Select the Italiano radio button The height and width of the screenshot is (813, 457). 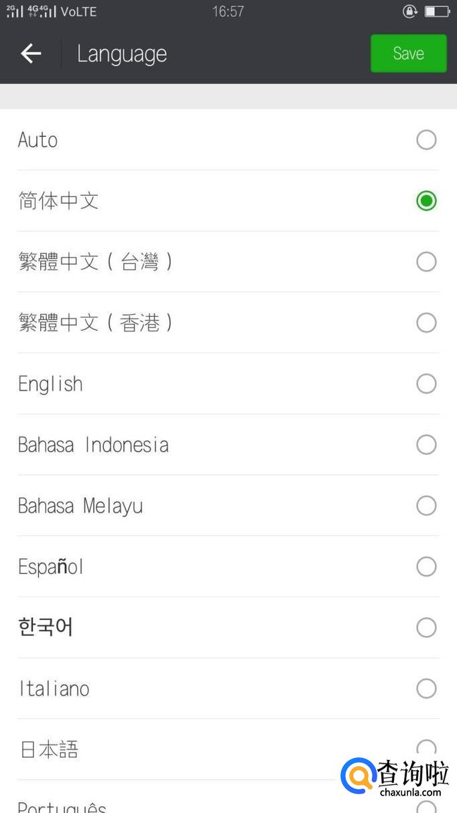point(426,688)
